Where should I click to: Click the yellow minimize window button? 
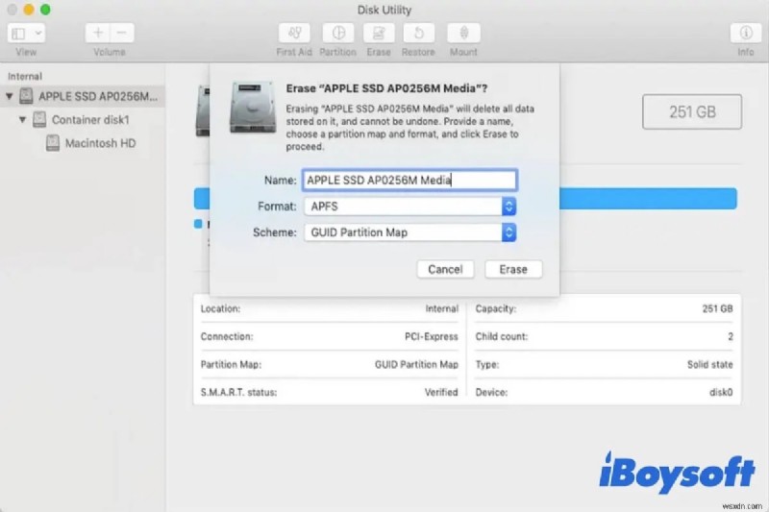pyautogui.click(x=29, y=10)
